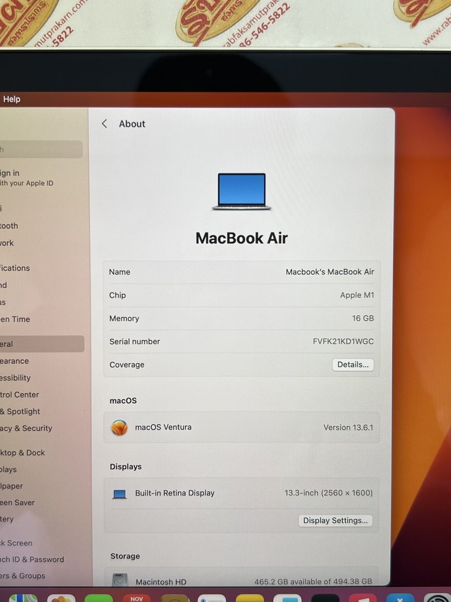451x602 pixels.
Task: Click the Name row label
Action: click(120, 272)
